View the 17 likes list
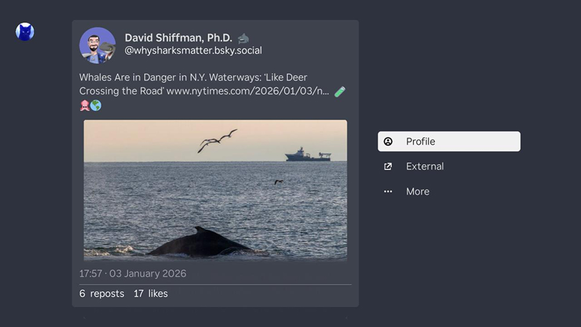 tap(151, 294)
